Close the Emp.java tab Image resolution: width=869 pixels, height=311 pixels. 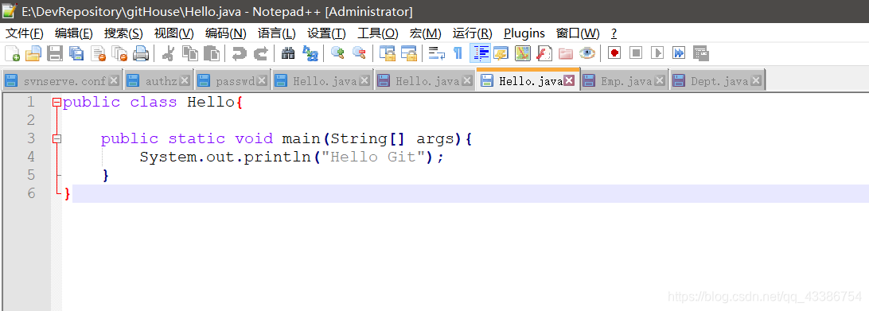click(660, 80)
